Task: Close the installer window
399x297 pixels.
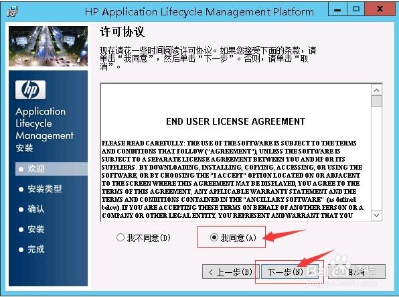Action: [x=380, y=9]
